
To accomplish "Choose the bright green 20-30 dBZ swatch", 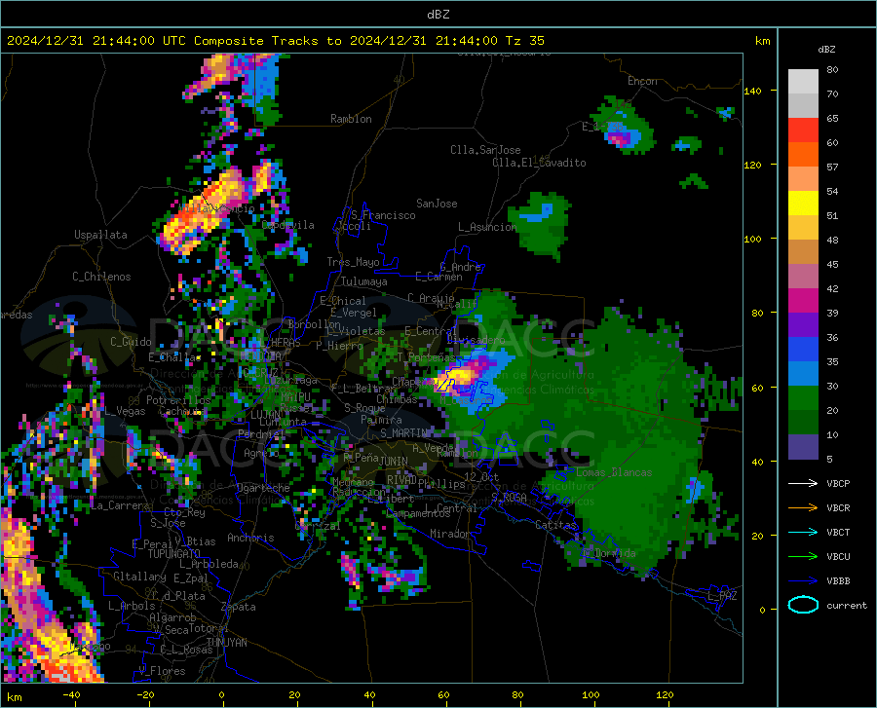I will coord(803,398).
